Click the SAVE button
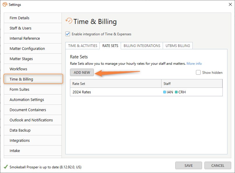 [x=189, y=165]
